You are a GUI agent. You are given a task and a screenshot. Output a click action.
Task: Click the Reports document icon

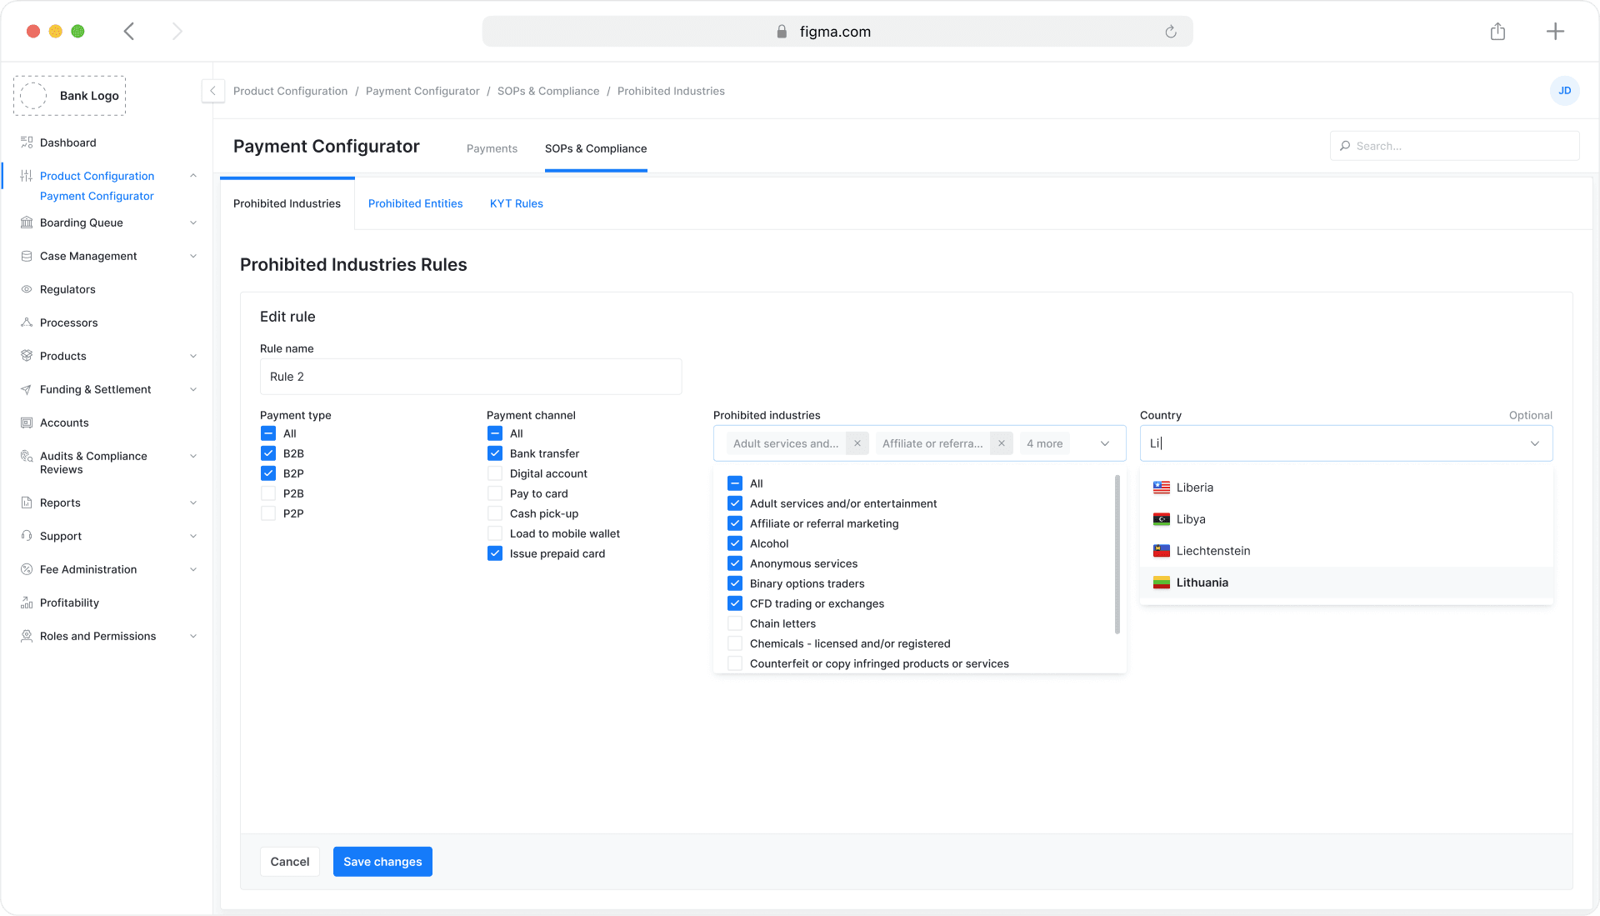point(27,503)
